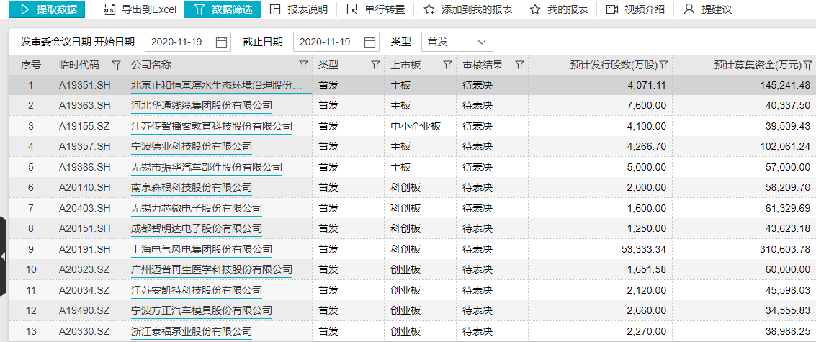Viewport: 816px width, 342px height.
Task: Filter the 上市板 column
Action: [447, 65]
